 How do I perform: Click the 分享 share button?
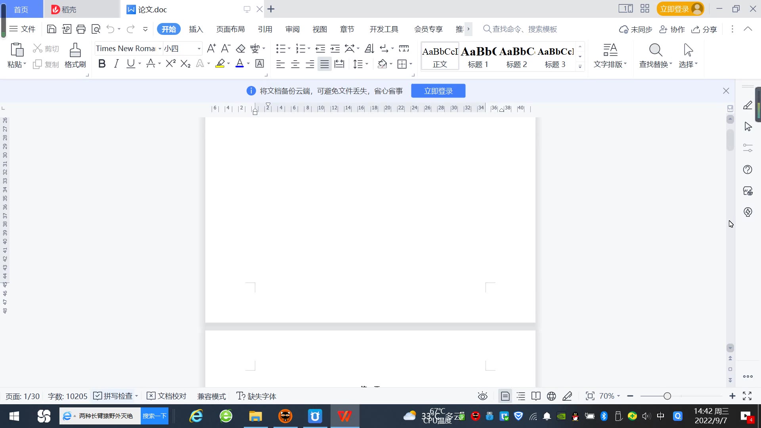(704, 29)
